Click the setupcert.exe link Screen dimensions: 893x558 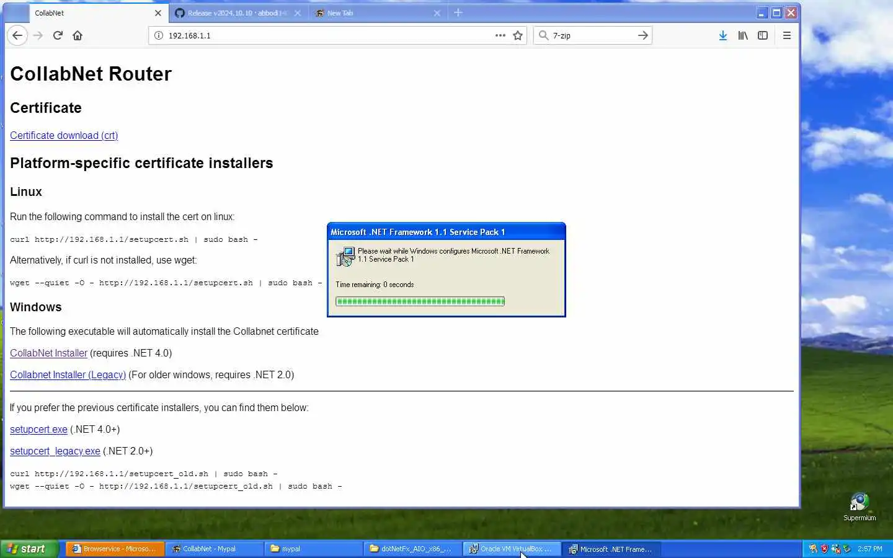coord(38,429)
